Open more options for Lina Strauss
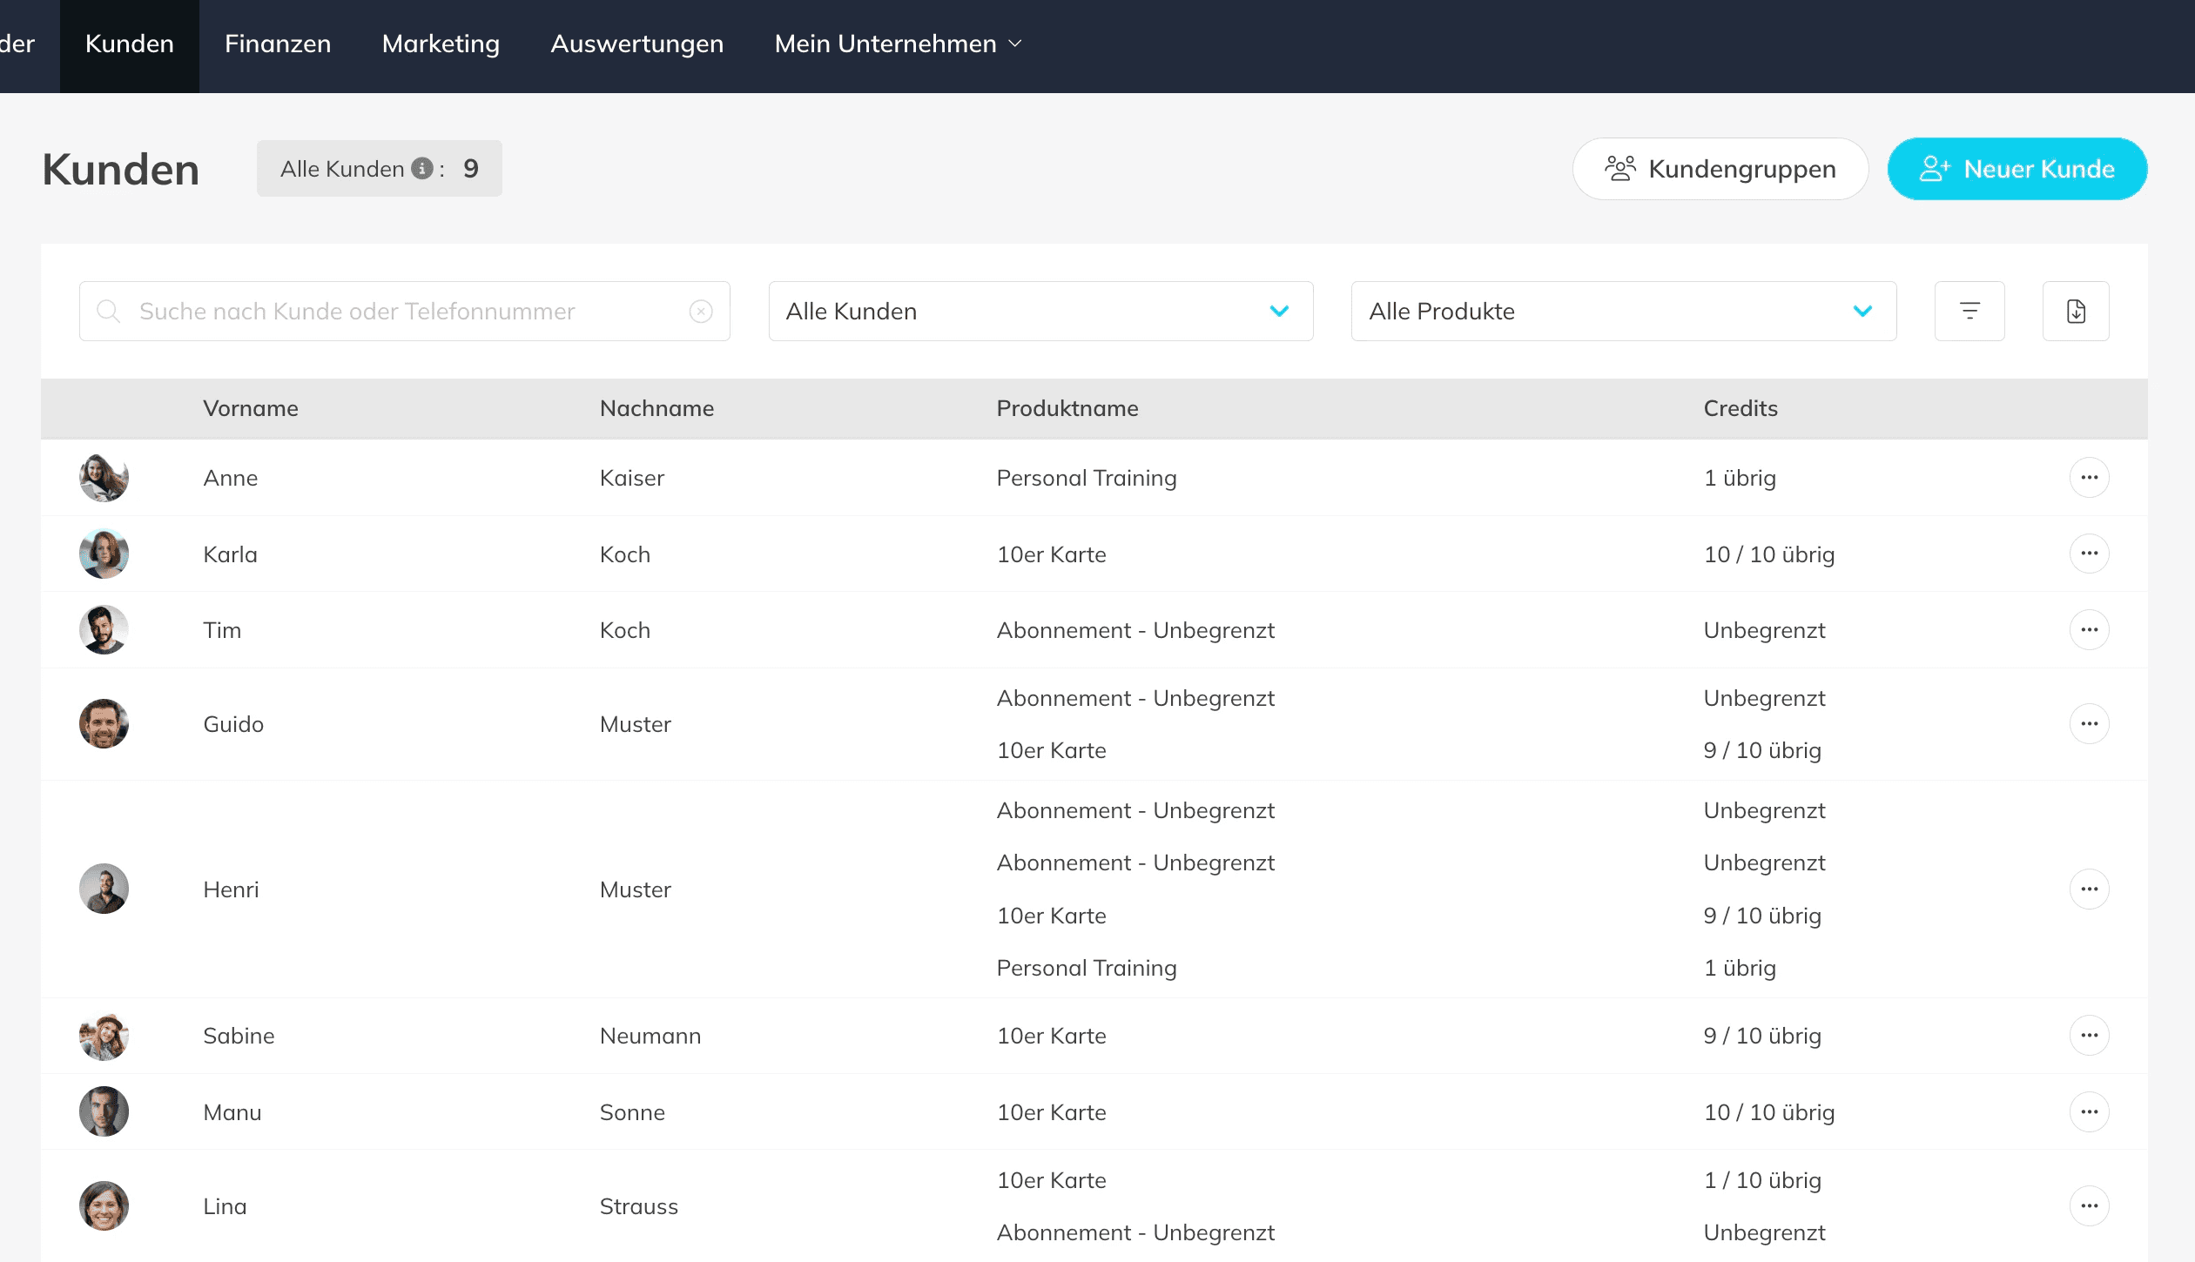This screenshot has width=2195, height=1262. pyautogui.click(x=2089, y=1205)
